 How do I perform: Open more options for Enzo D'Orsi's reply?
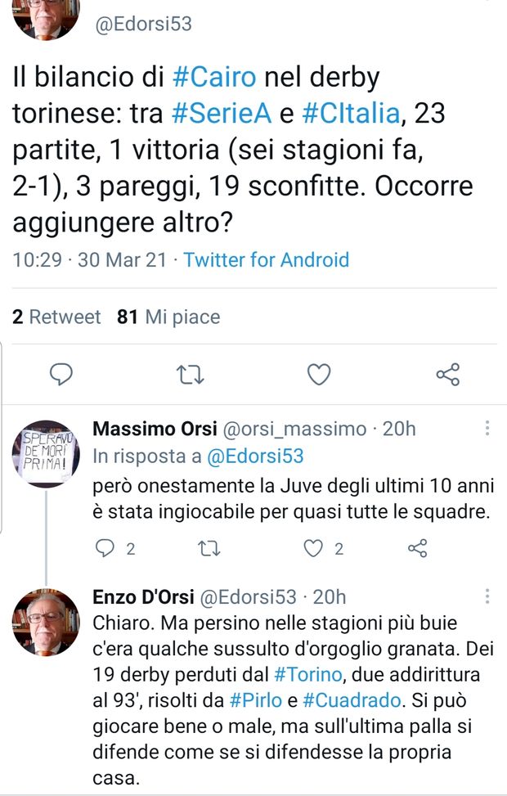487,596
